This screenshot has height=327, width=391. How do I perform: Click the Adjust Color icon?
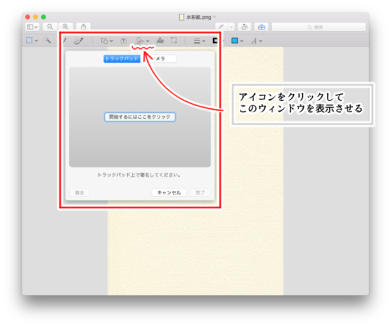(x=160, y=40)
